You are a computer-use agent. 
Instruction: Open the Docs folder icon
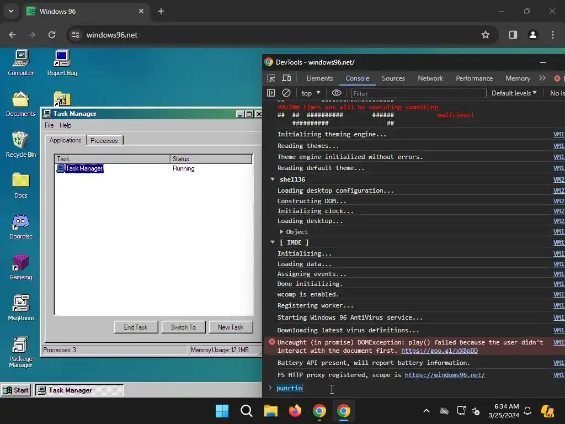coord(20,185)
